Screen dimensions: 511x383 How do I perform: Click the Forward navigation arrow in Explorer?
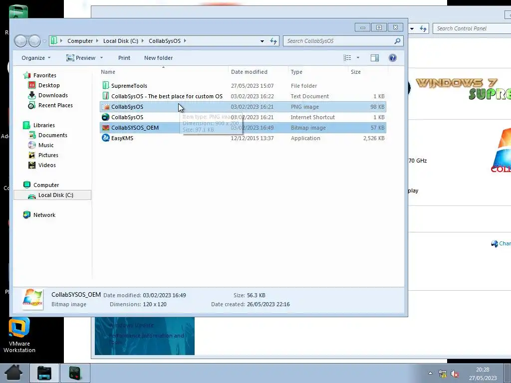34,41
